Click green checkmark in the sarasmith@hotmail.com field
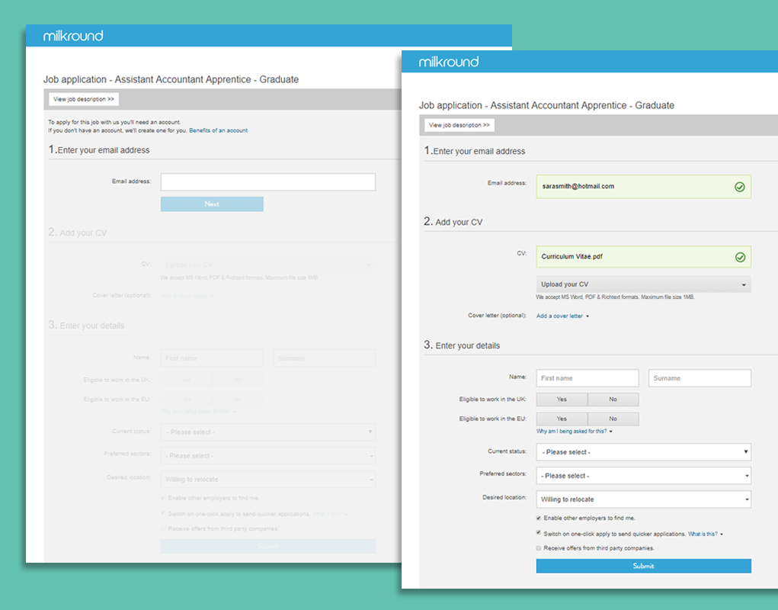The height and width of the screenshot is (610, 778). [x=739, y=187]
